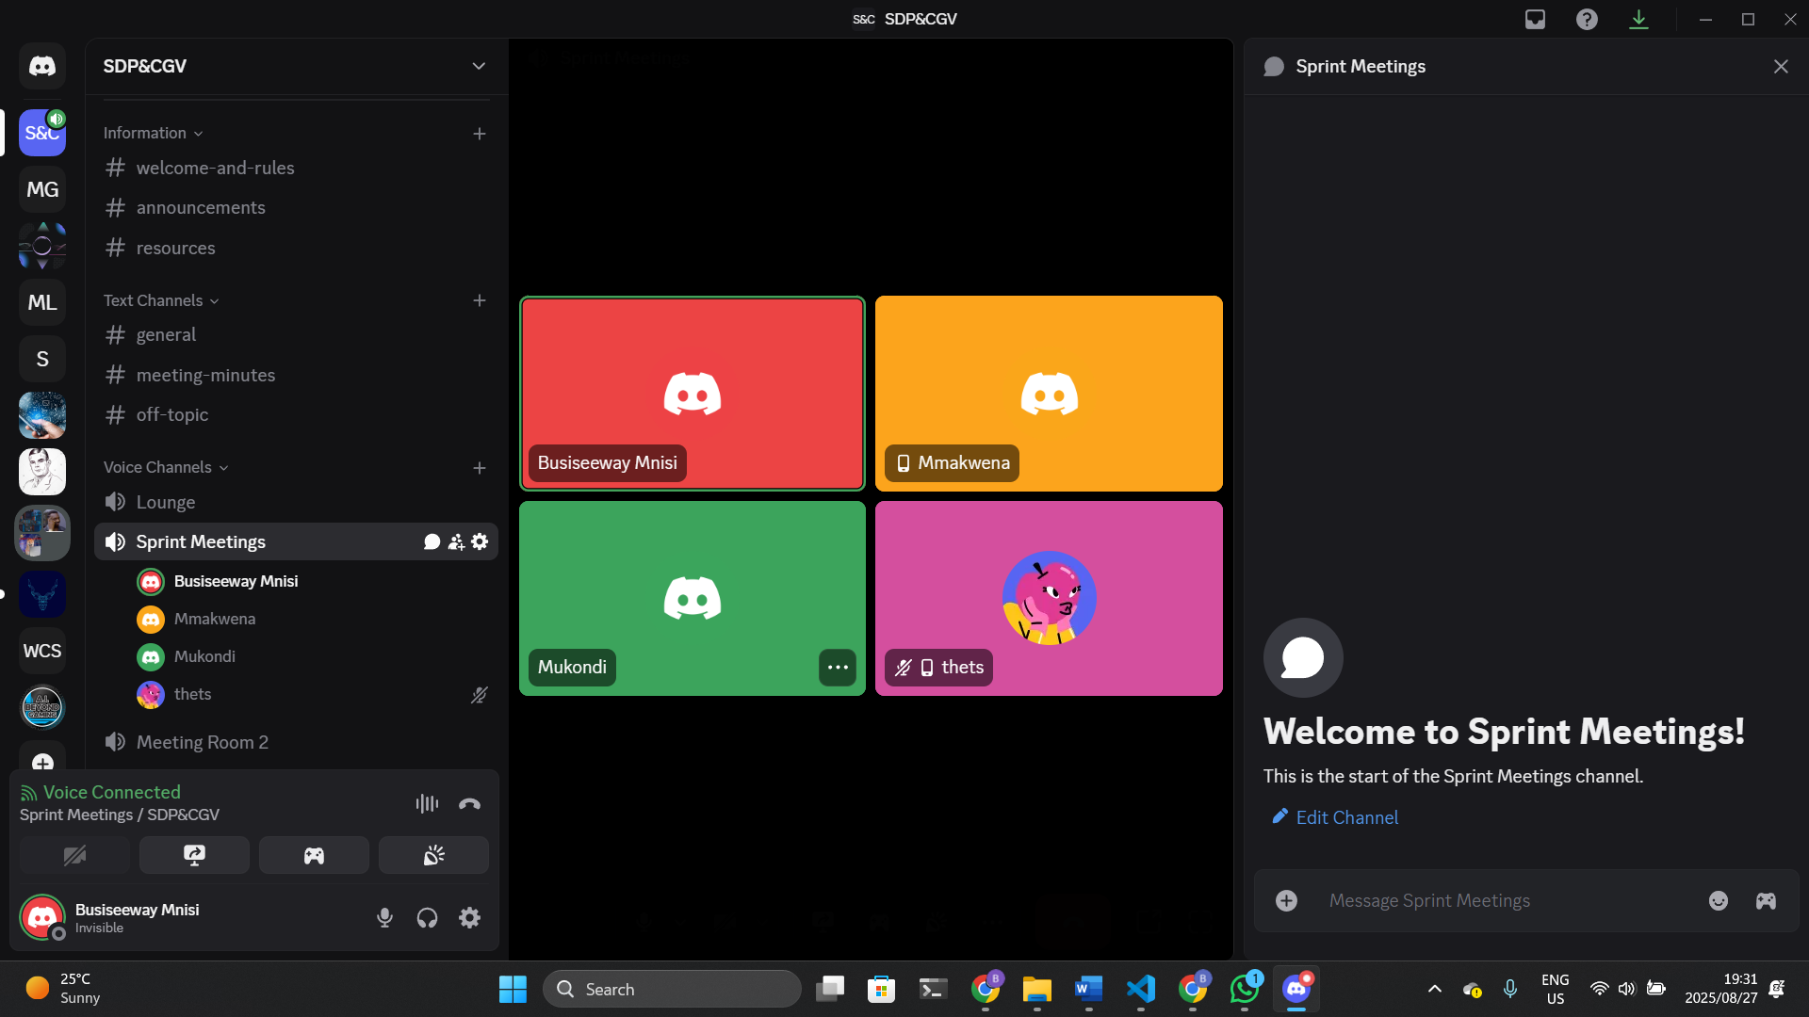
Task: Toggle microphone mute
Action: [384, 917]
